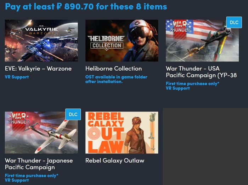The width and height of the screenshot is (248, 185).
Task: Select the War Thunder USA Pacific Campaign image
Action: click(x=202, y=40)
